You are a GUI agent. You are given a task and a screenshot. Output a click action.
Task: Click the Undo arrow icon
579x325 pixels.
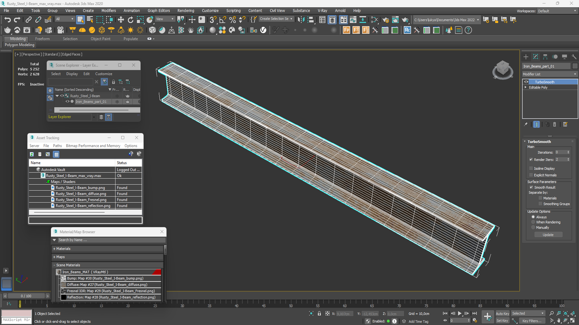pyautogui.click(x=8, y=20)
